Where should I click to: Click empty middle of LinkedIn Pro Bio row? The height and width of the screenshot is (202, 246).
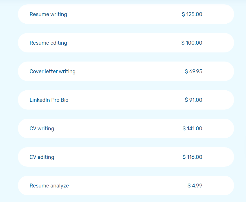point(126,100)
